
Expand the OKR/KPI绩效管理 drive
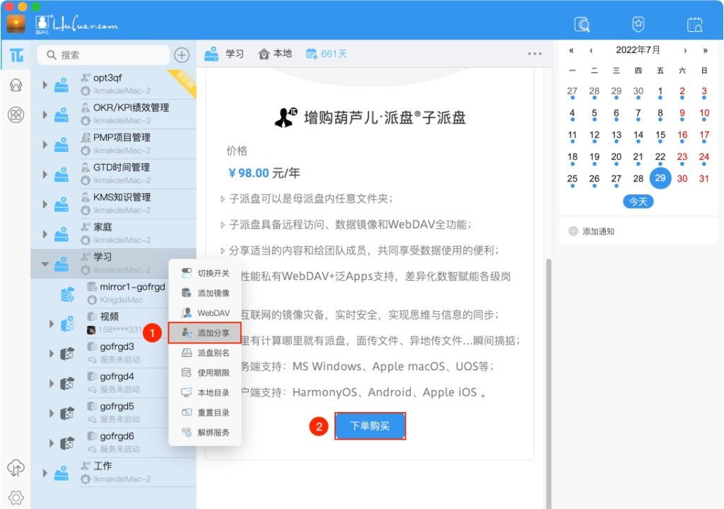(45, 115)
